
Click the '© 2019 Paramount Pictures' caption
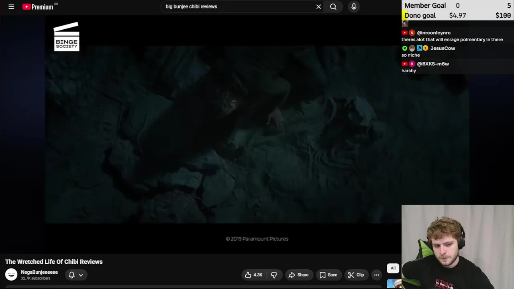257,239
